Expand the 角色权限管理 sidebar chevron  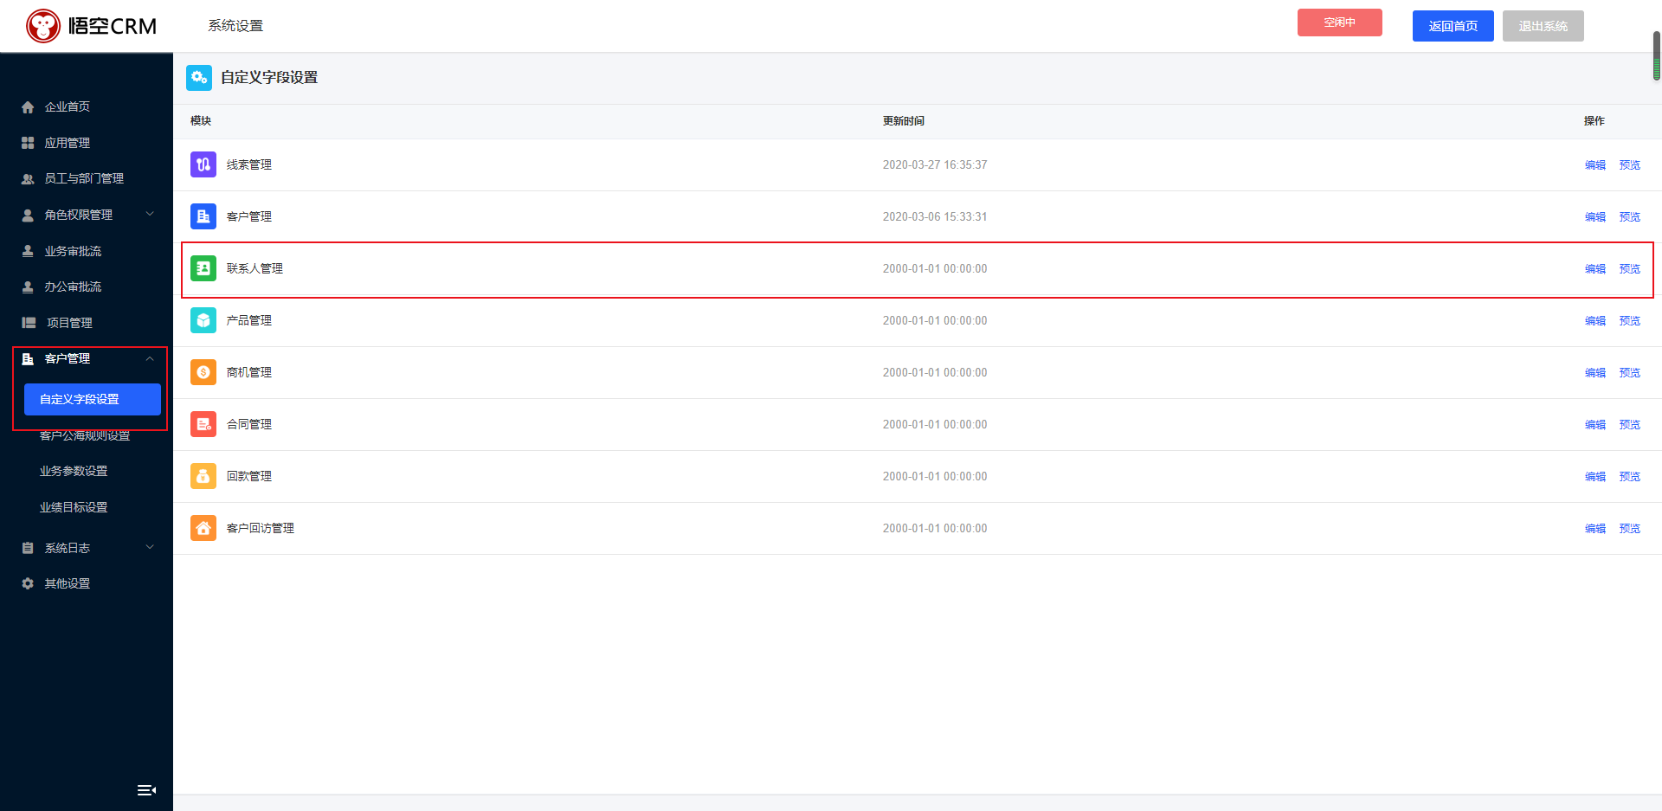coord(150,215)
